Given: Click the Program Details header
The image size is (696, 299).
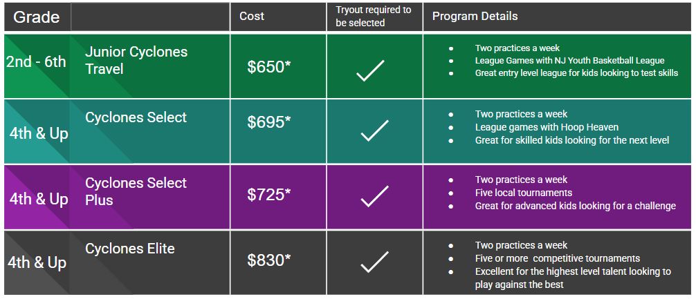Looking at the screenshot, I should tap(475, 17).
